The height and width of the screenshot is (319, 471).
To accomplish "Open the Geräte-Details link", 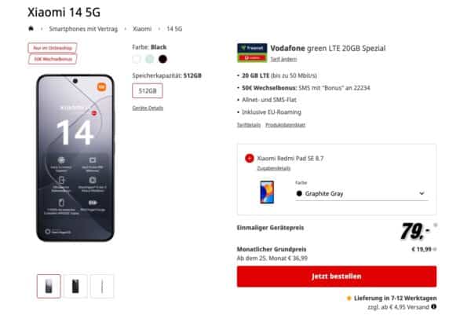I will coord(148,108).
